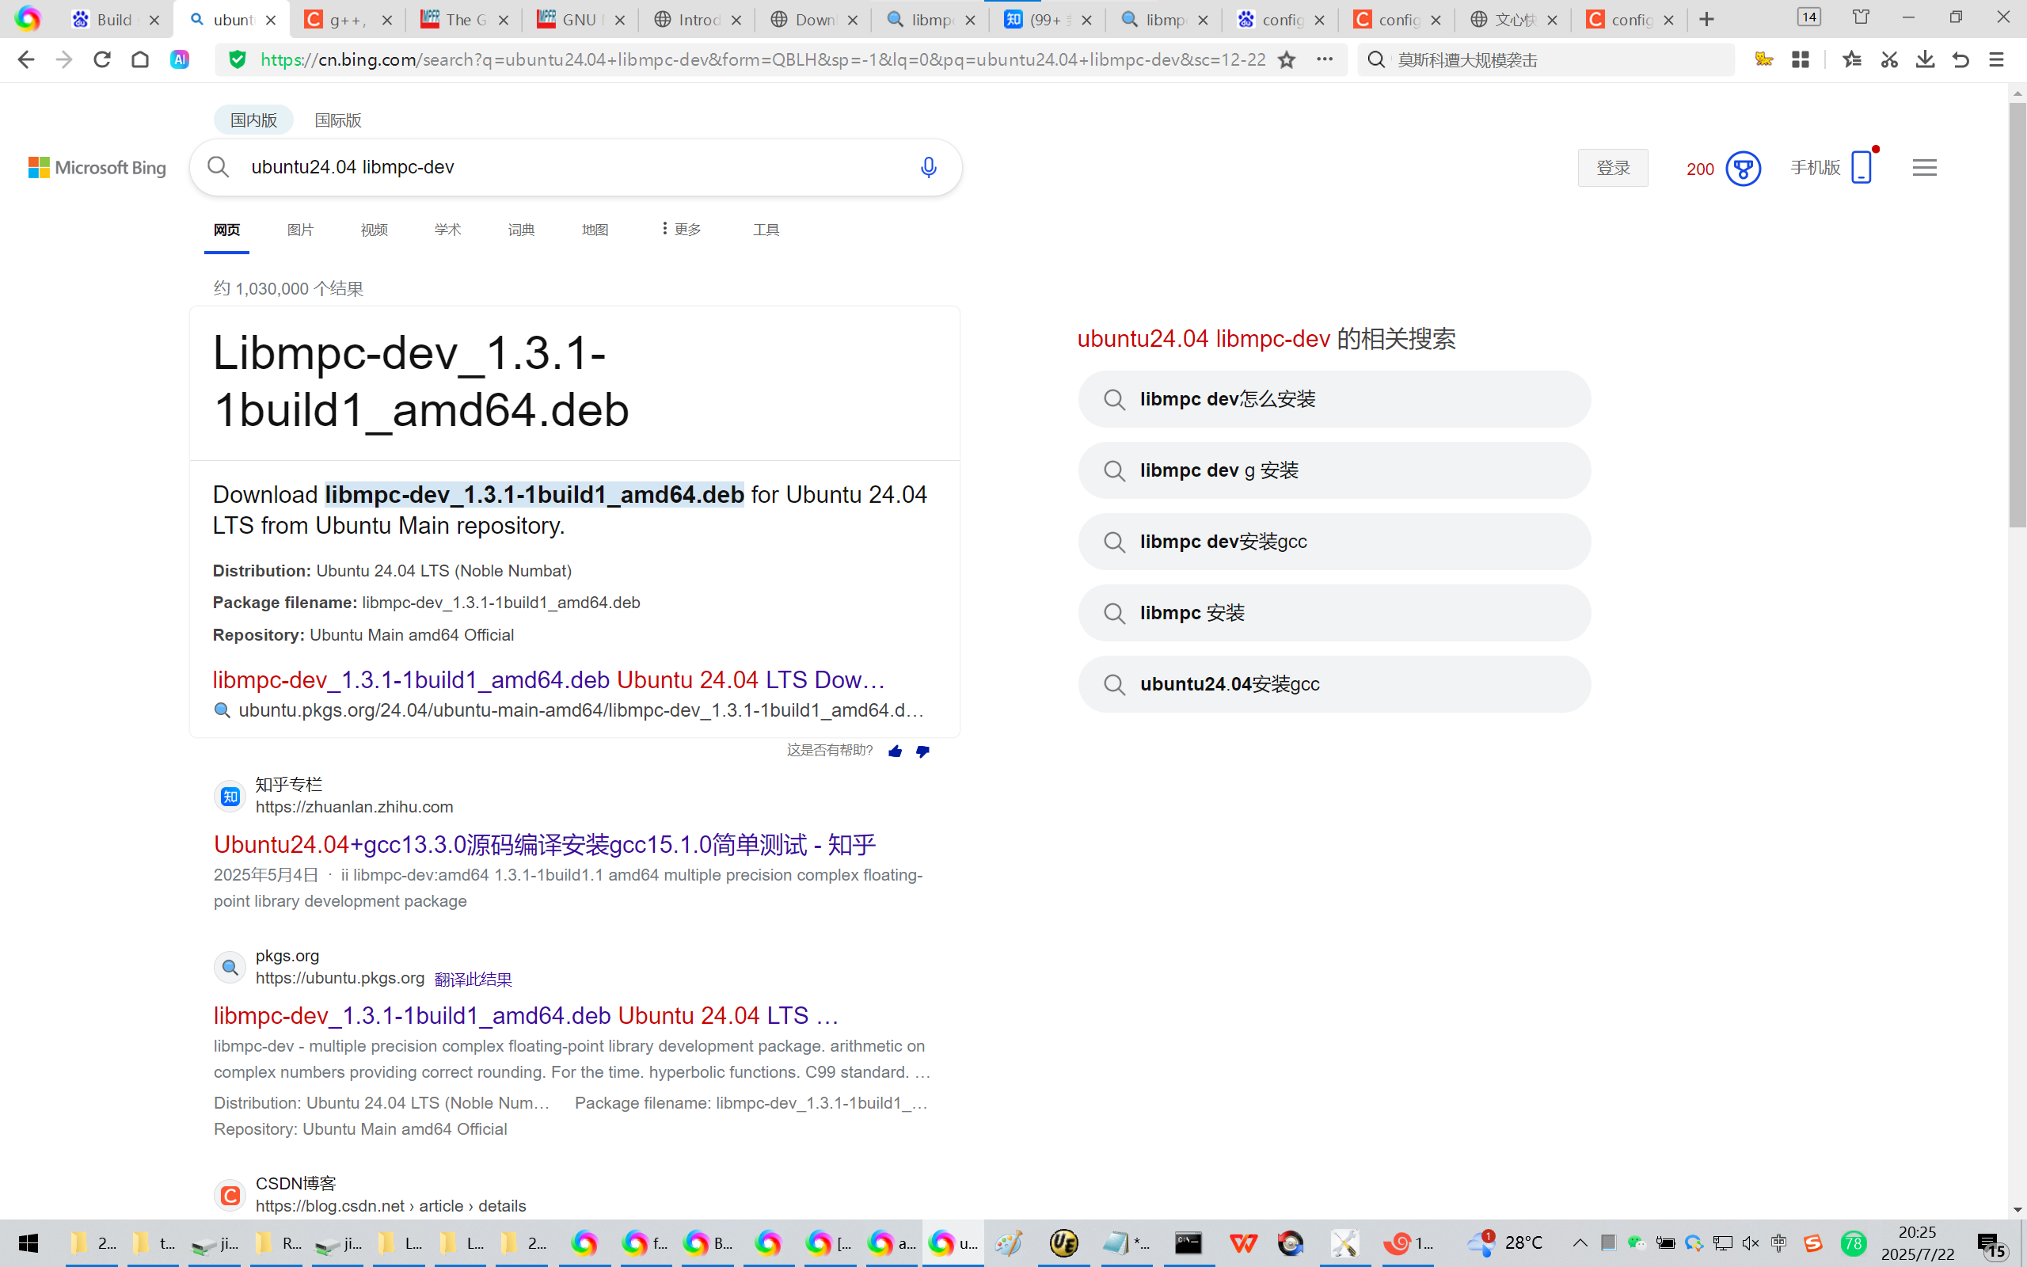Screen dimensions: 2027x1267
Task: Open the 图片 search tab
Action: tap(300, 230)
